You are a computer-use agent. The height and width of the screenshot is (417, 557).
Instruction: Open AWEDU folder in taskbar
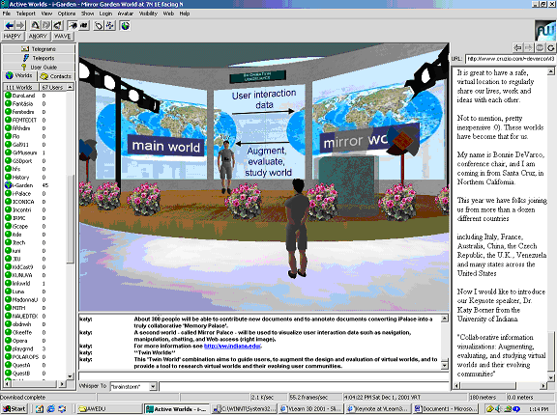(109, 409)
